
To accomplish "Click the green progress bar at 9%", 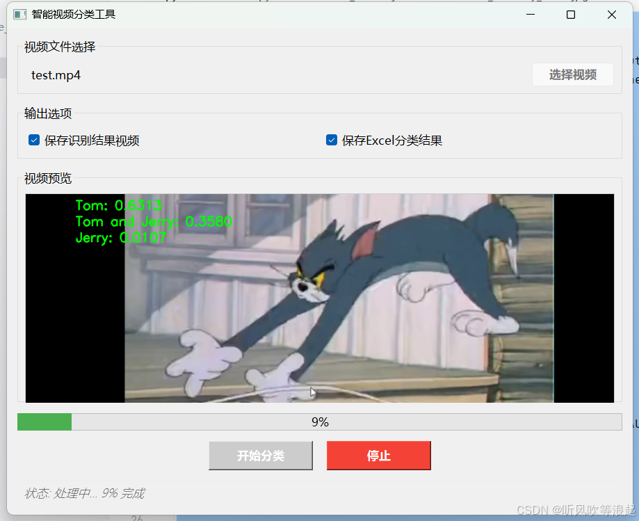I will coord(320,422).
